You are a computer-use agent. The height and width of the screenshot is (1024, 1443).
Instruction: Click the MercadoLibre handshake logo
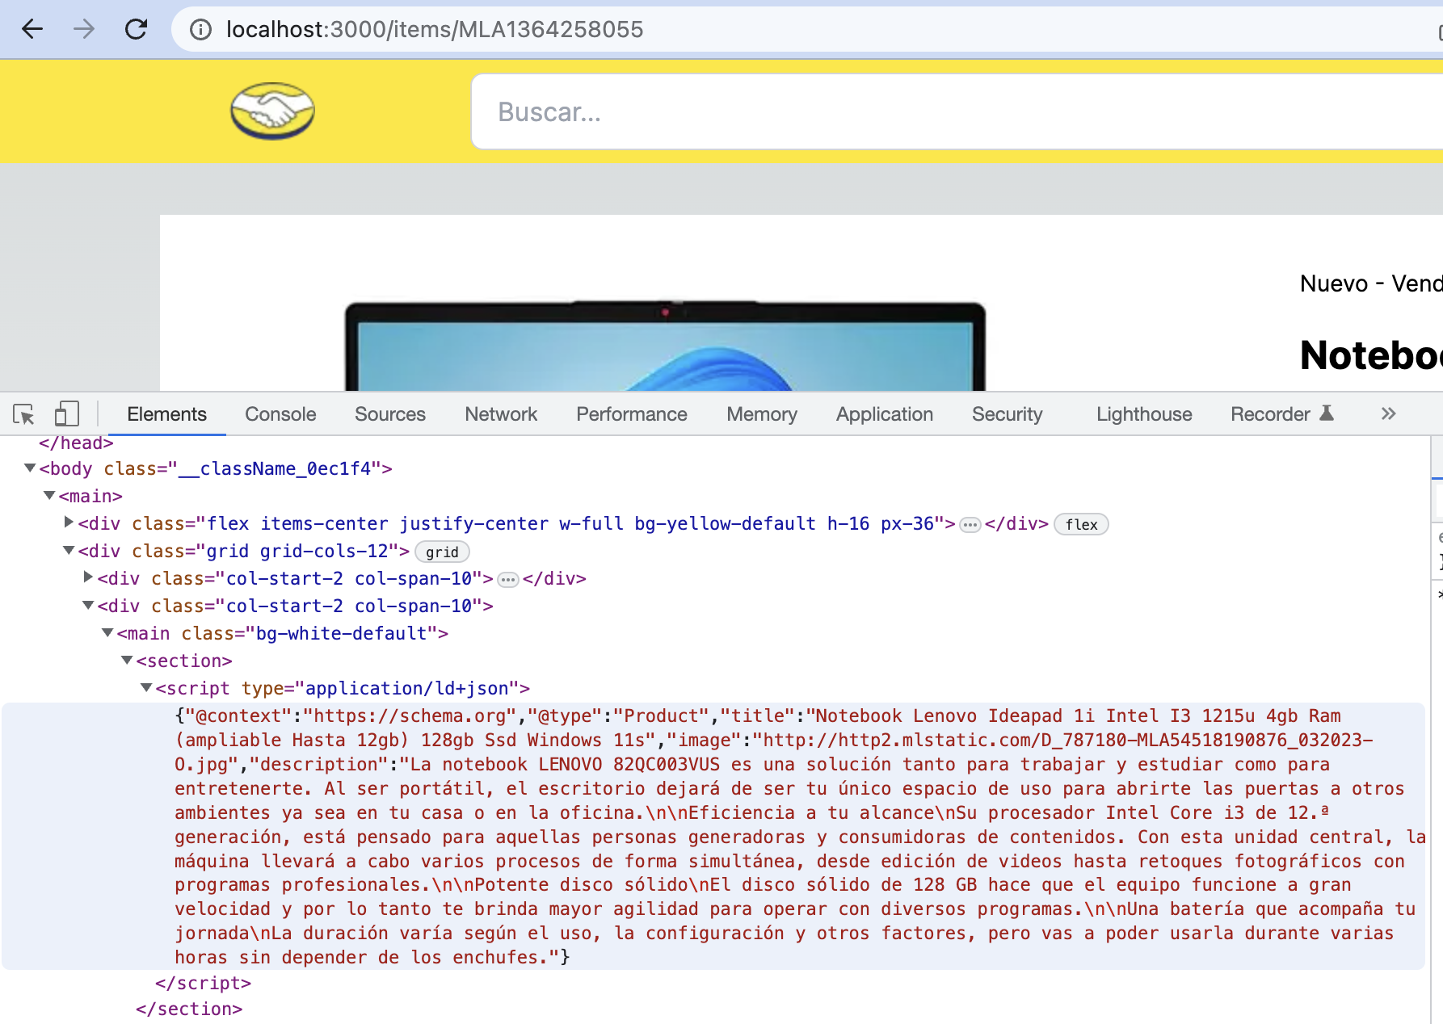272,111
